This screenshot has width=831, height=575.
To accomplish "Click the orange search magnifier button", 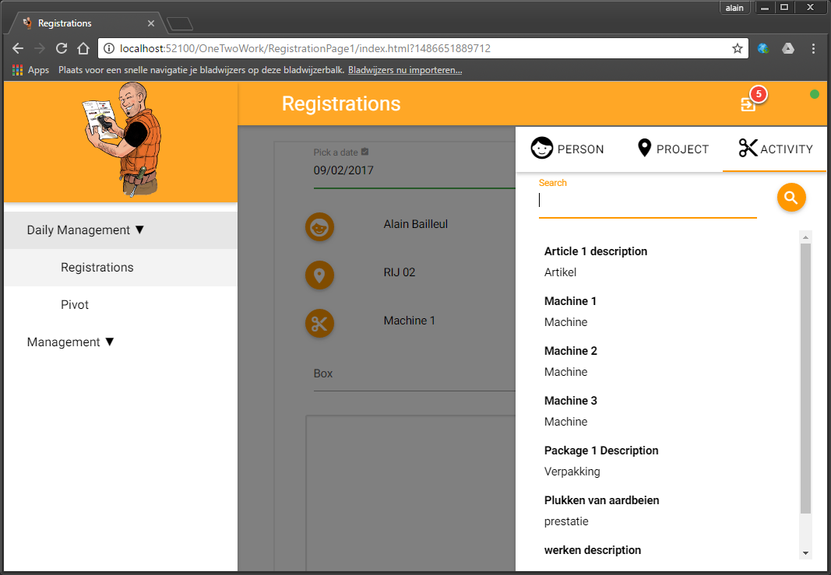I will [791, 198].
